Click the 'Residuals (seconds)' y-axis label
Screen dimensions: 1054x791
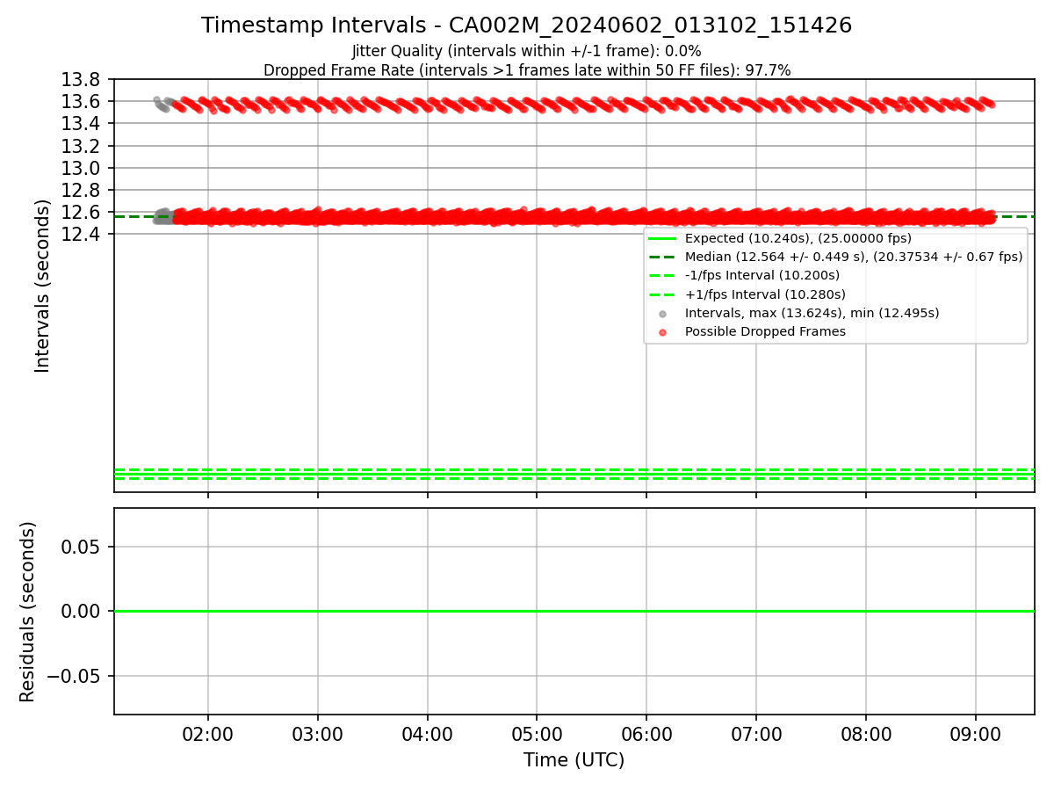27,612
